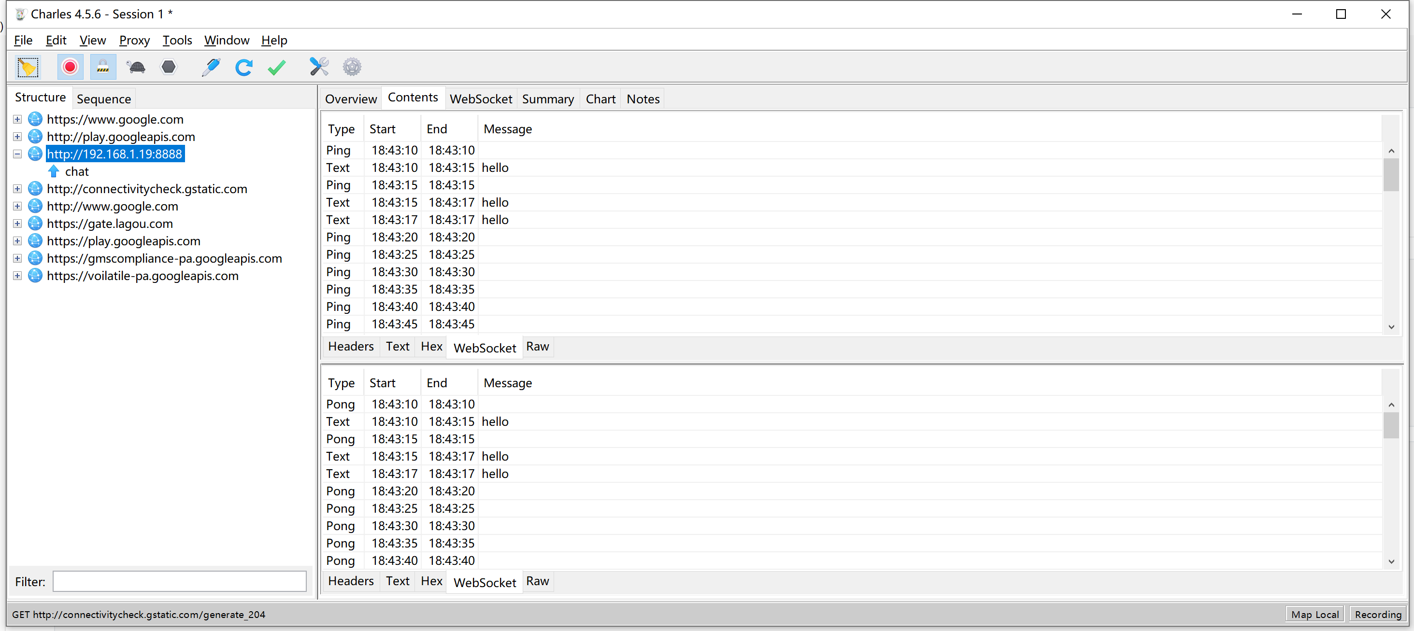This screenshot has height=631, width=1414.
Task: Click lower message list scrollbar thumb
Action: click(1391, 425)
